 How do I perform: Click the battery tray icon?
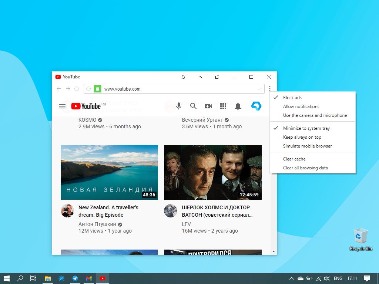[309, 278]
